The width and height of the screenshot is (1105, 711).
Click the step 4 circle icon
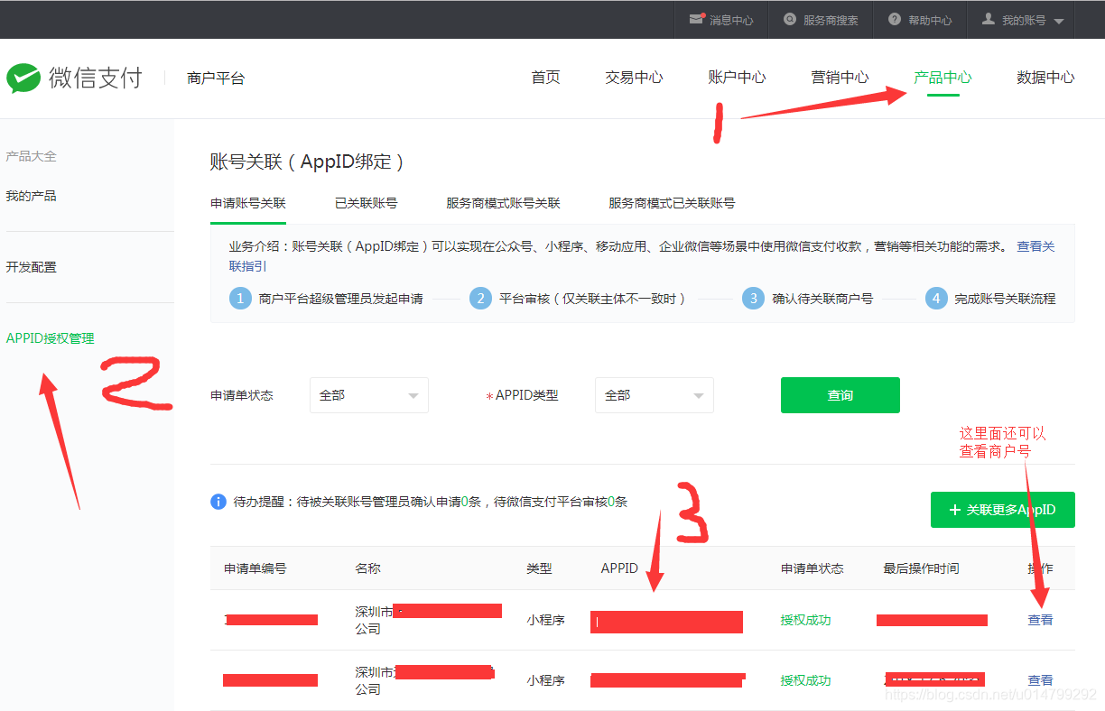tap(936, 299)
